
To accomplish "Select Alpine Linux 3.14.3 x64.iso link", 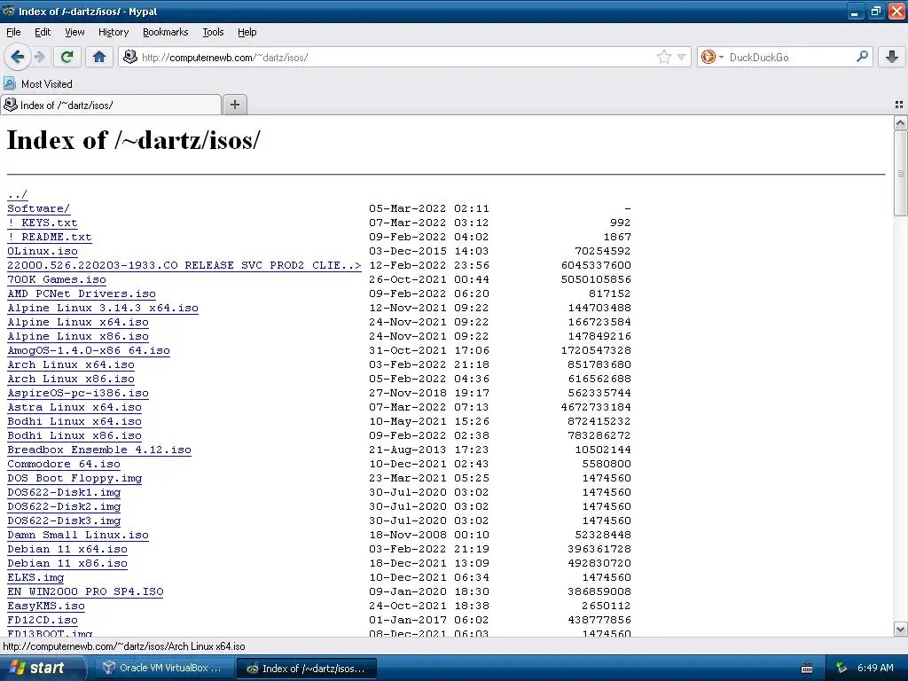I will [103, 308].
